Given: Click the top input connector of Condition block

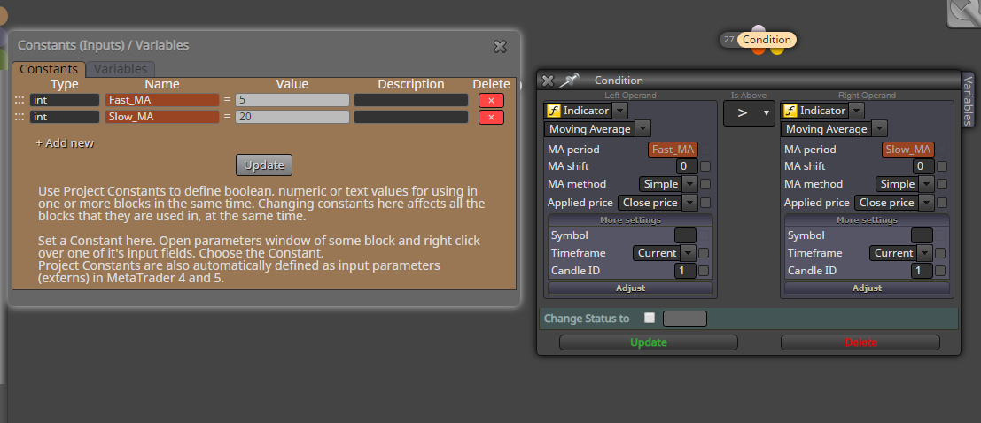Looking at the screenshot, I should pyautogui.click(x=759, y=28).
